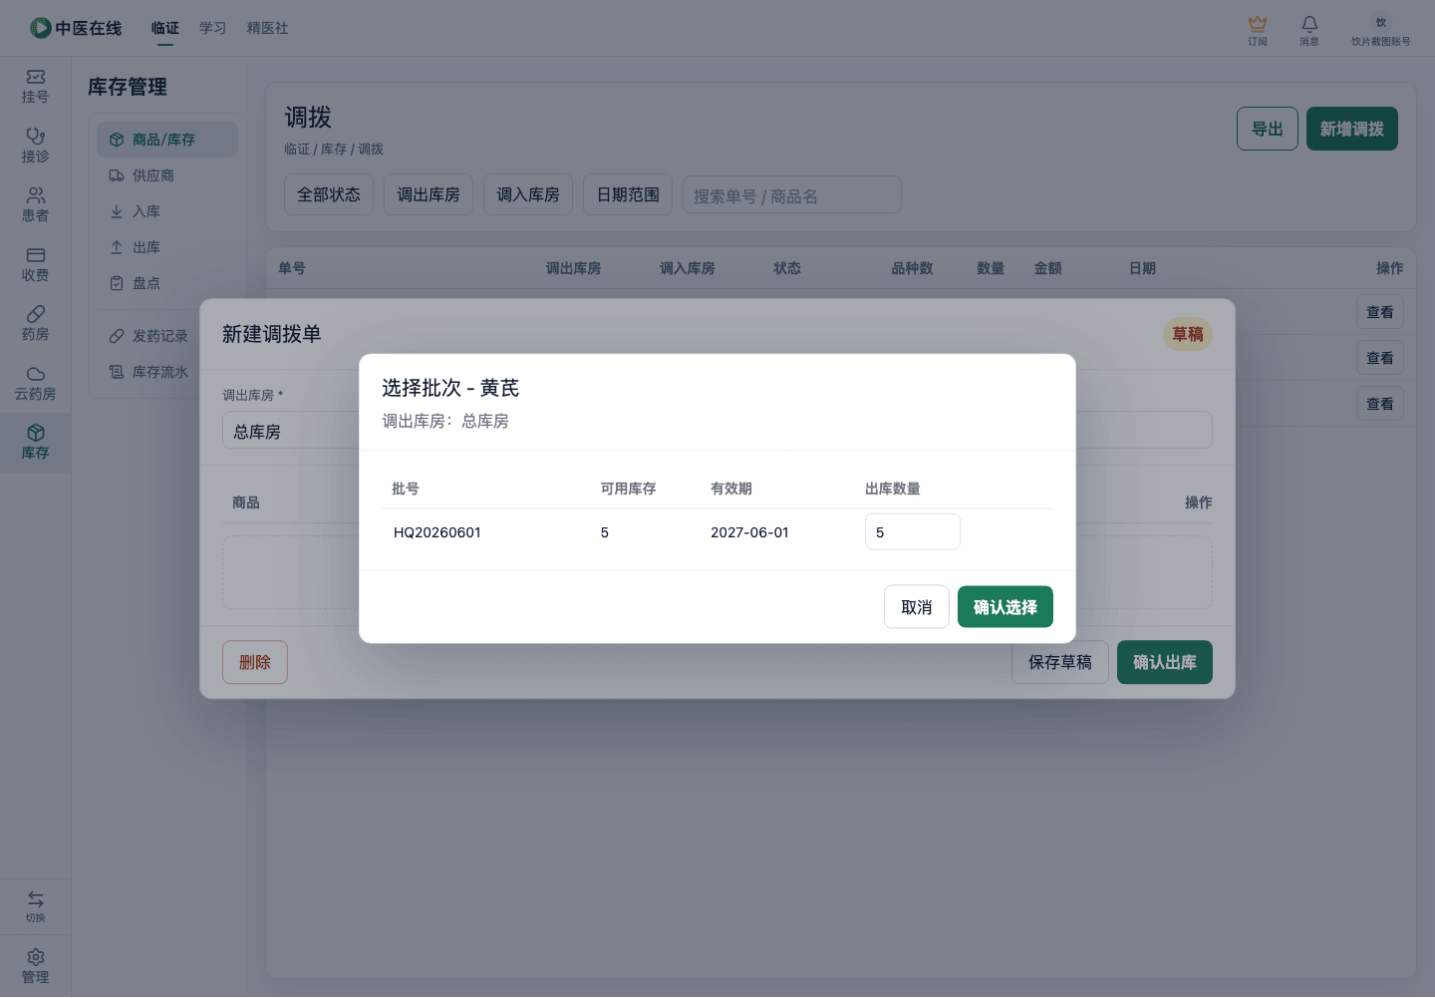The height and width of the screenshot is (998, 1435).
Task: Select 盘点 in inventory menu
Action: pyautogui.click(x=167, y=283)
